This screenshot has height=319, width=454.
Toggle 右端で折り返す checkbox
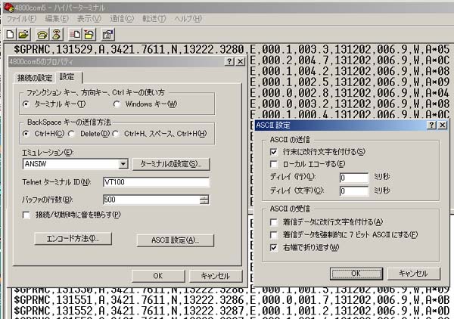[274, 247]
